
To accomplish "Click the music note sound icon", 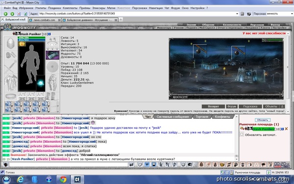I will (174, 165).
